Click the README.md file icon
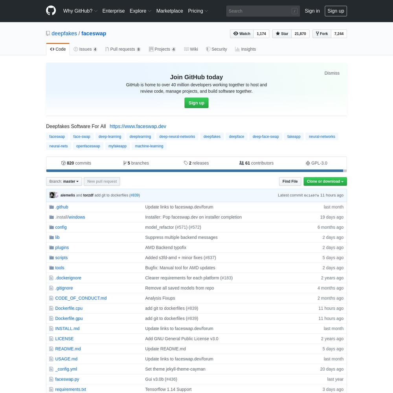Screen dimensions: 393x393 click(51, 349)
